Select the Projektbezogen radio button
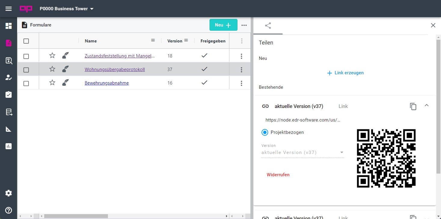 point(265,132)
